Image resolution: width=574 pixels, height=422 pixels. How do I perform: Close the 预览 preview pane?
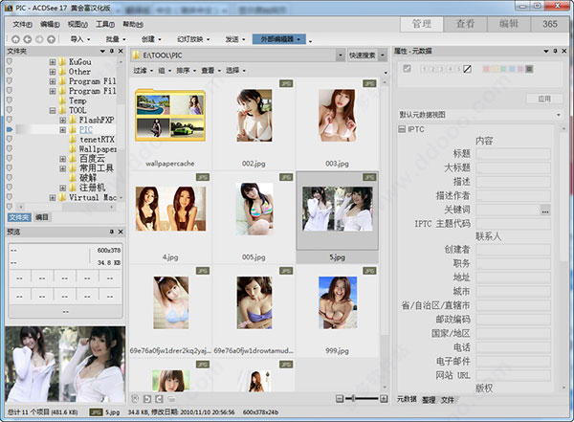tap(121, 232)
